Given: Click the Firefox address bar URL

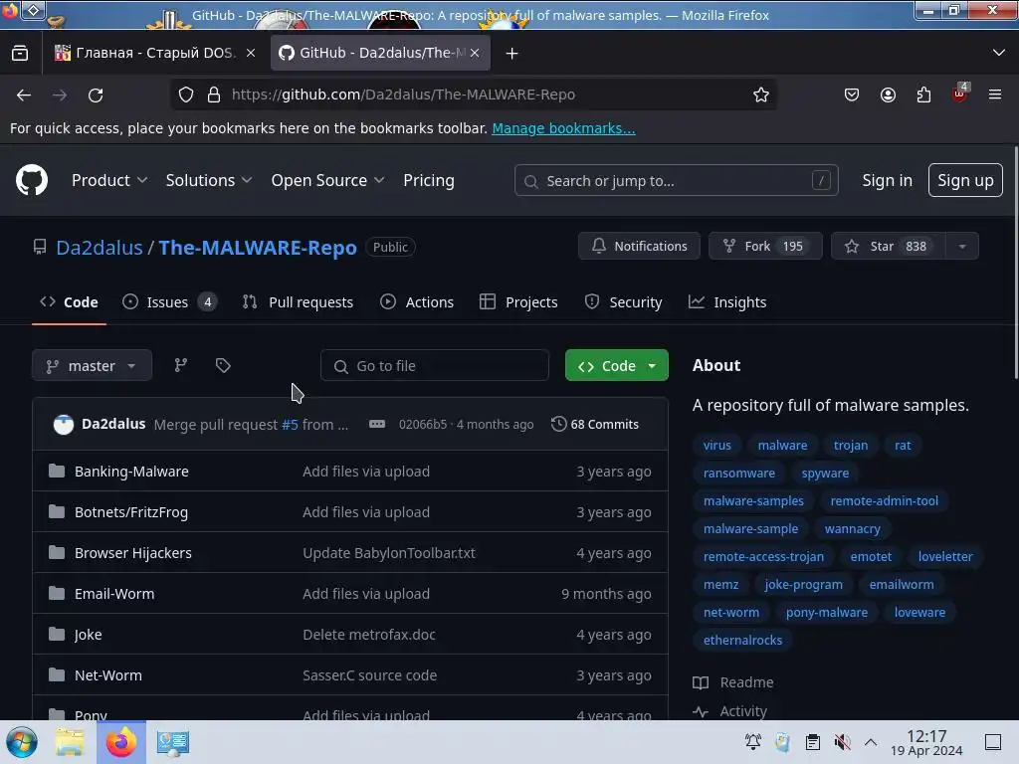Looking at the screenshot, I should (403, 95).
